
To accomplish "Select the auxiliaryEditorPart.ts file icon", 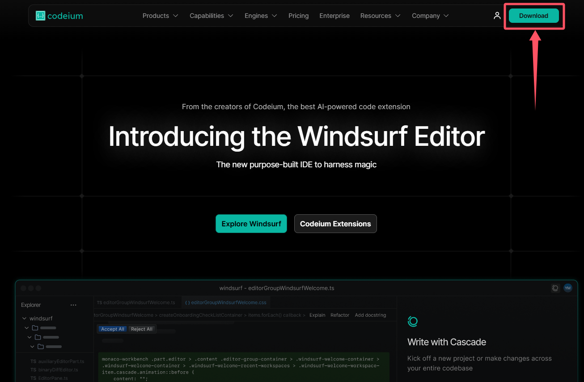I will point(33,361).
